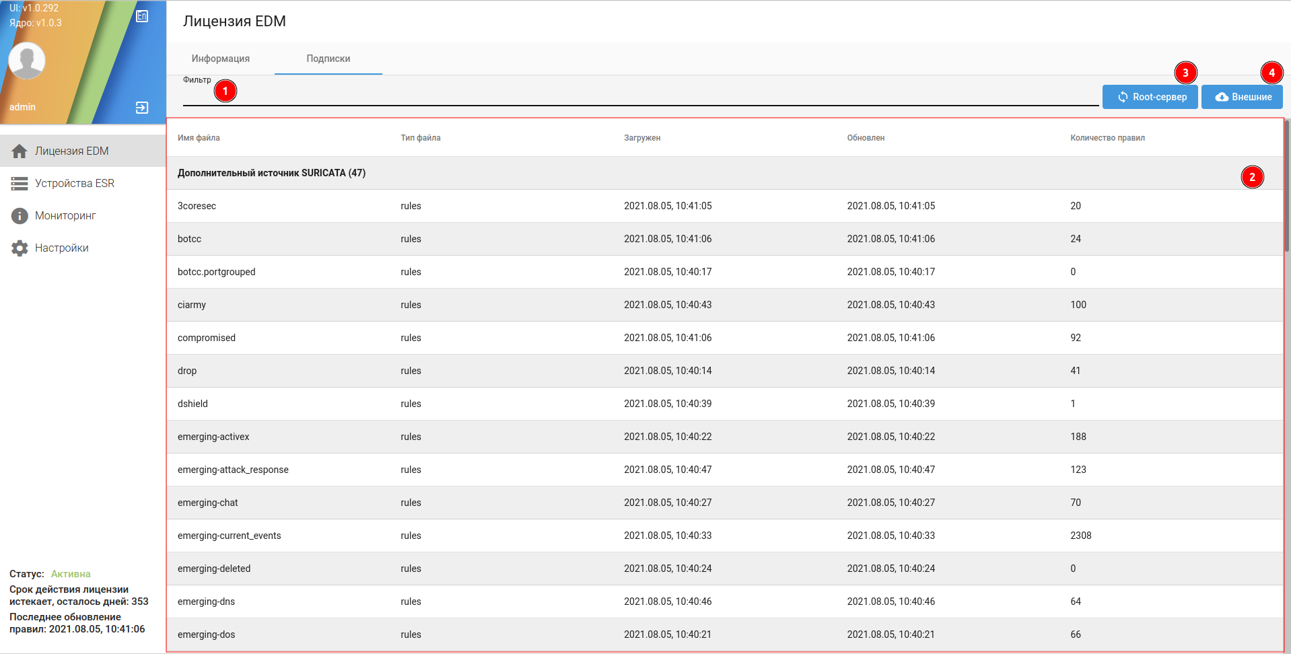Screen dimensions: 1291x654
Task: Click the Настройки gear icon
Action: click(x=20, y=248)
